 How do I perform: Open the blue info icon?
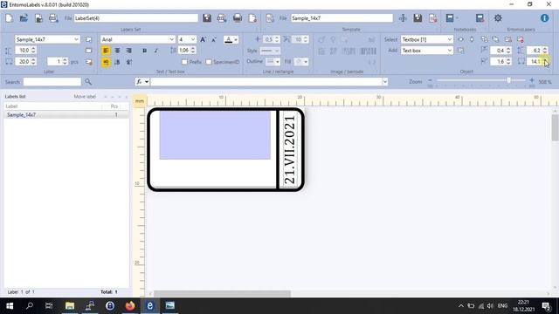point(544,18)
